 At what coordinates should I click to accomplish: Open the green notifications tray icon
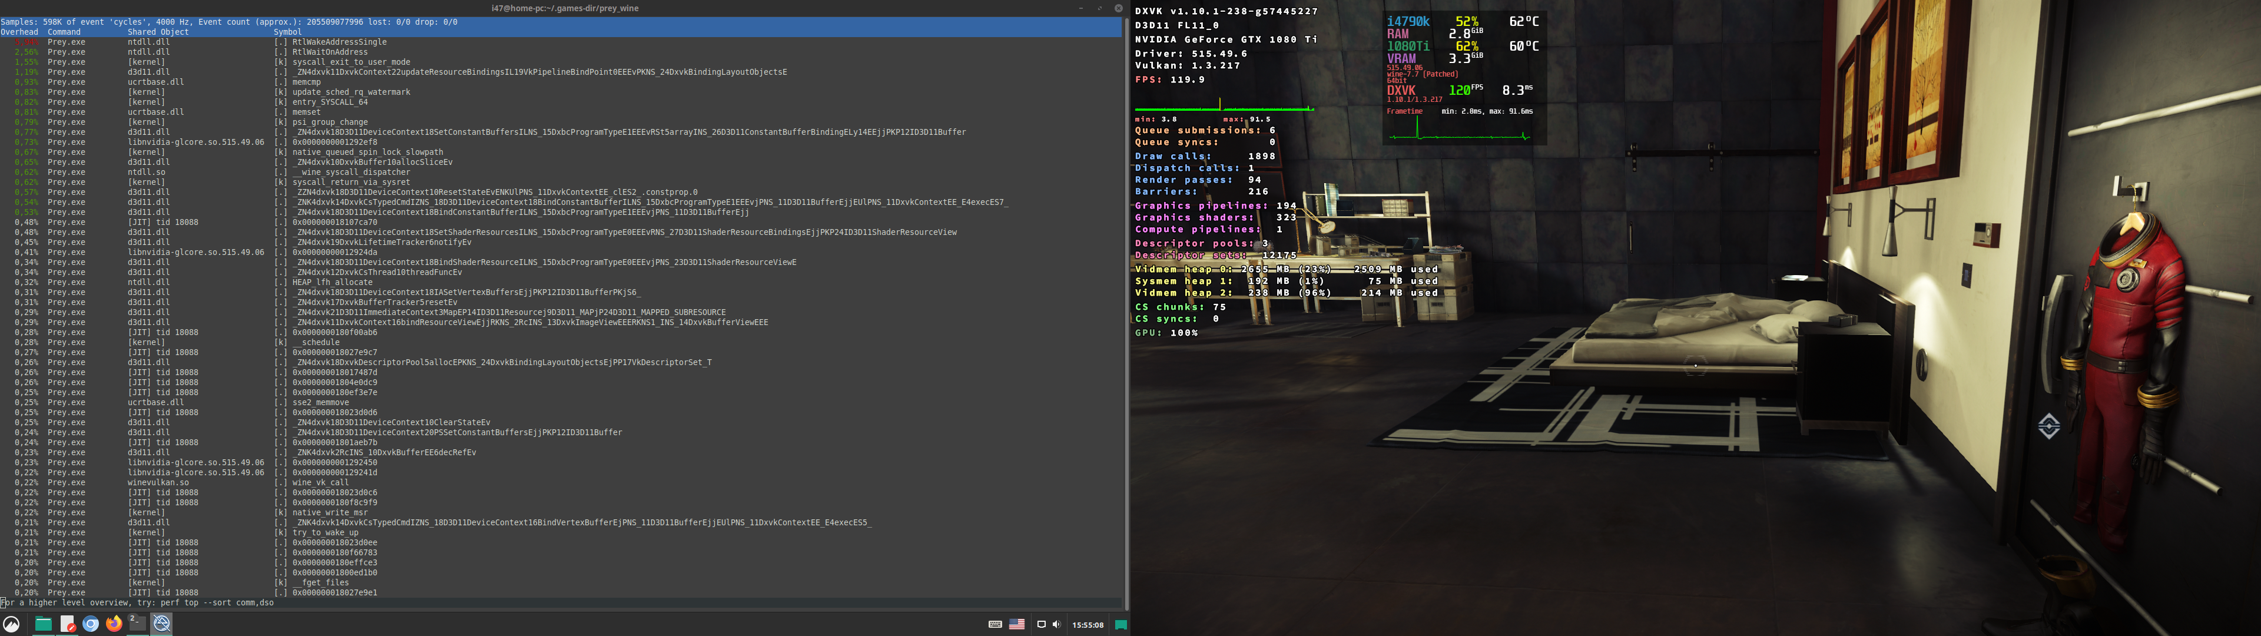click(x=1121, y=625)
